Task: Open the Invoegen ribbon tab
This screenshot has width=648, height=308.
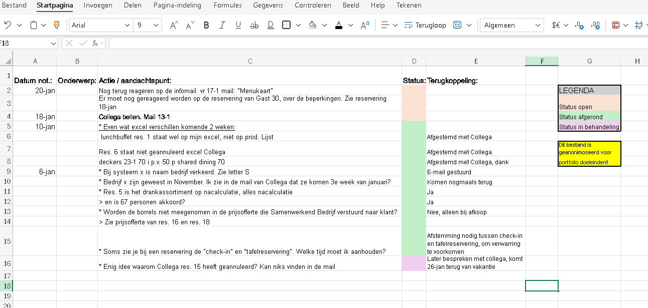Action: click(98, 6)
